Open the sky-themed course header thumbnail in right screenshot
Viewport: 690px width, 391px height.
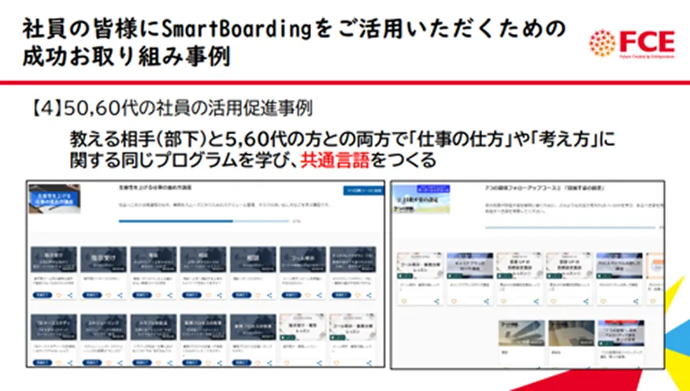[421, 199]
